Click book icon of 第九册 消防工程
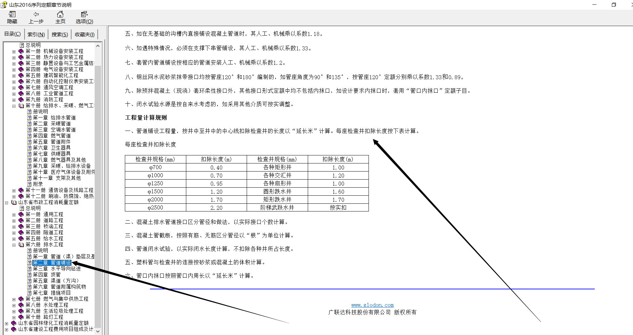The height and width of the screenshot is (335, 633). 21,100
